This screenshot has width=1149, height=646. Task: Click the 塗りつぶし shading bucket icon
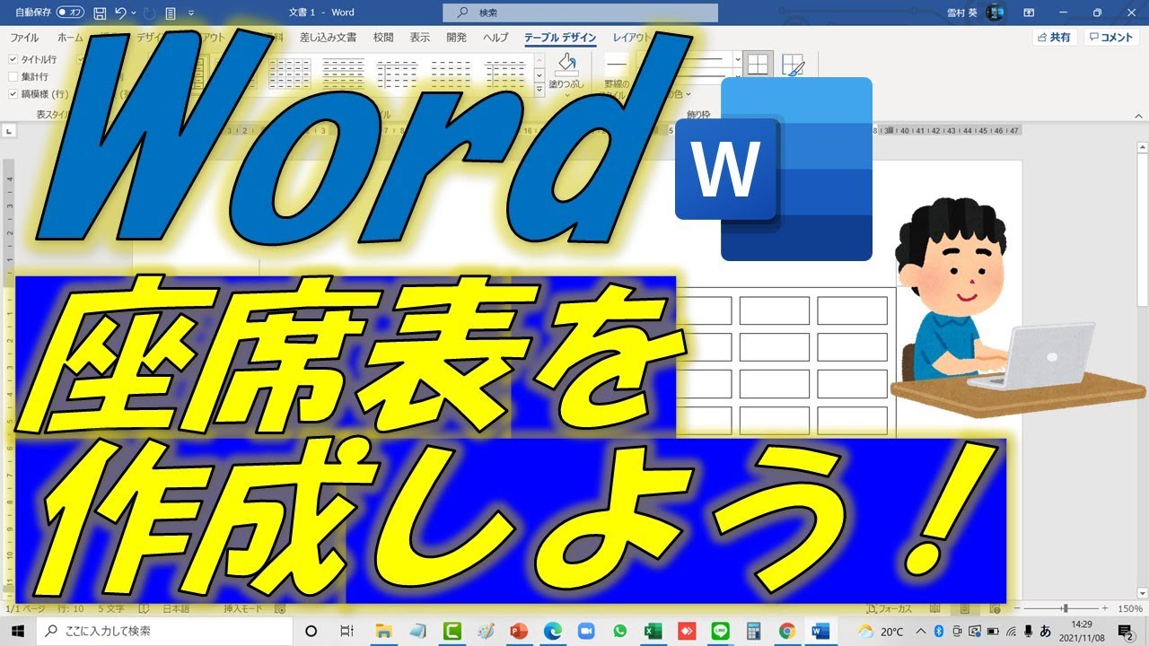point(566,64)
